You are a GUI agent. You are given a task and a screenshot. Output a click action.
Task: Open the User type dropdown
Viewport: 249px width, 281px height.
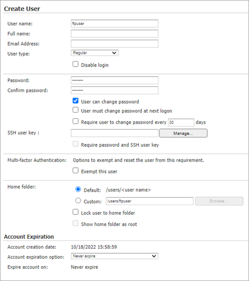click(95, 53)
